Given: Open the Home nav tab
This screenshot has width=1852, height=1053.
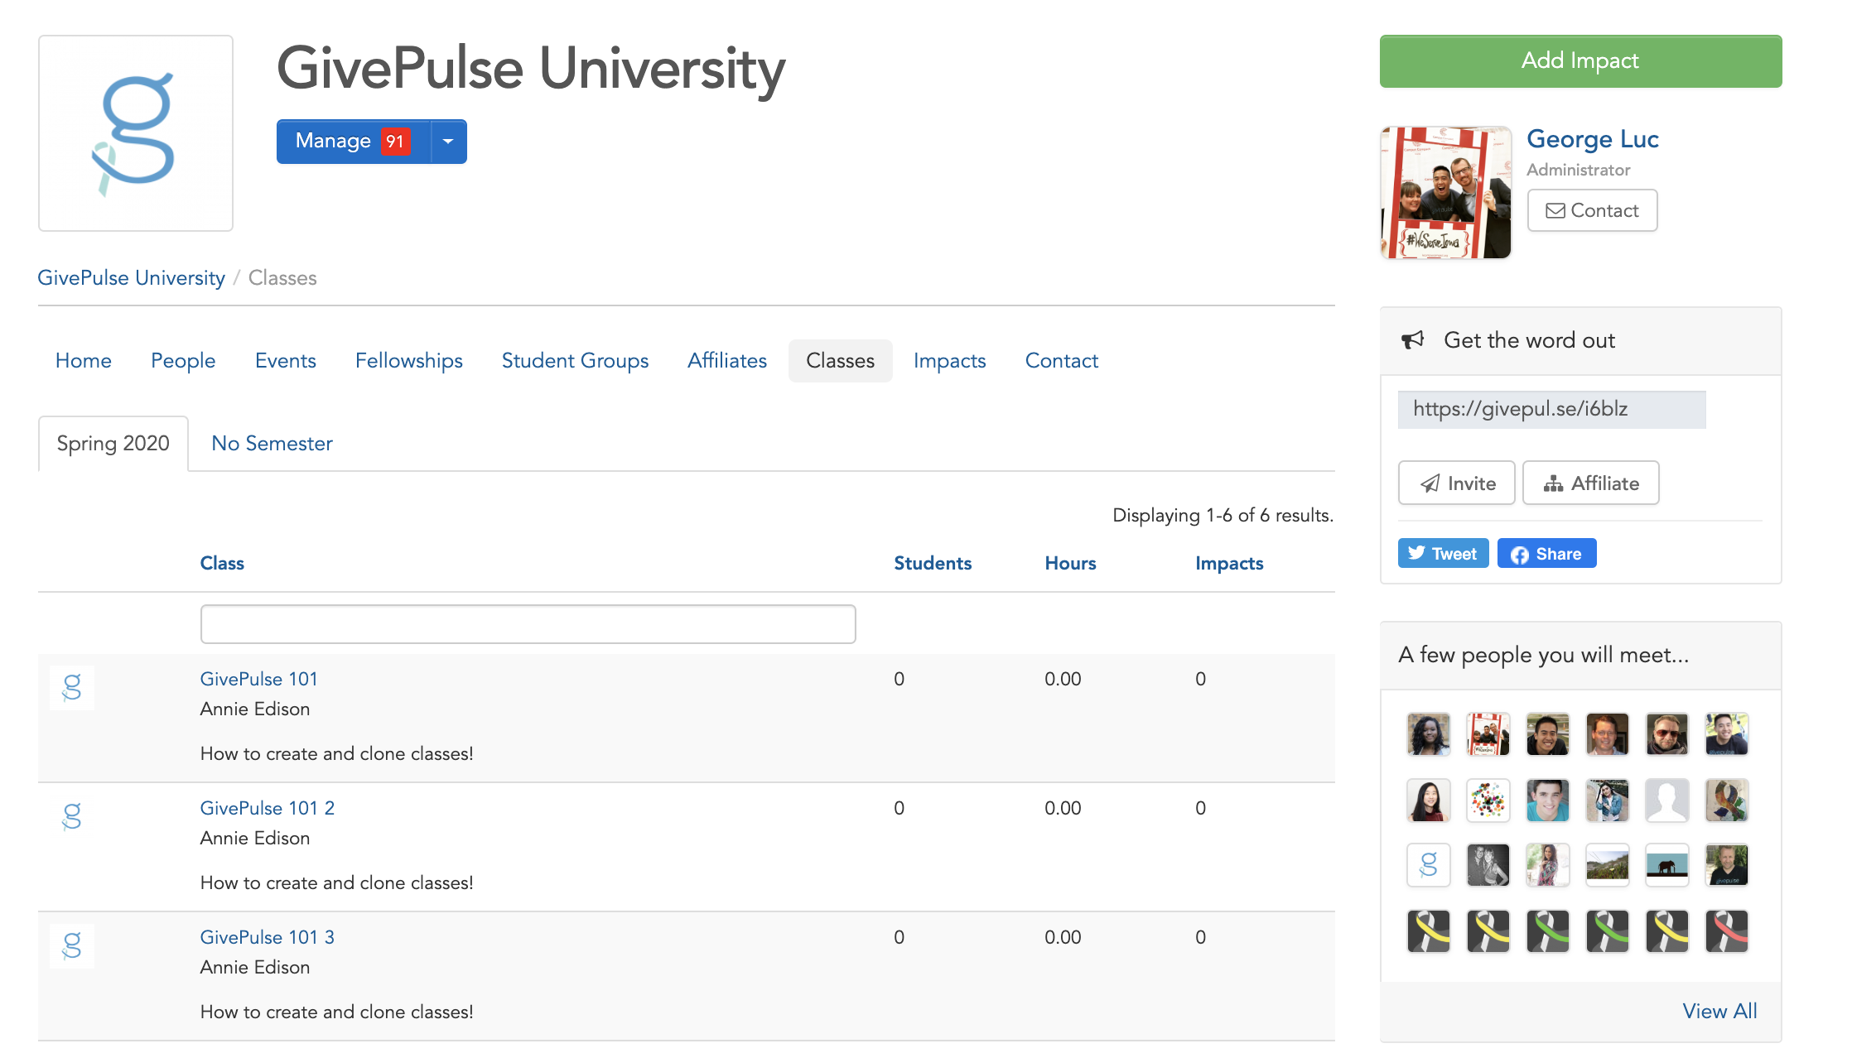Looking at the screenshot, I should pos(84,361).
